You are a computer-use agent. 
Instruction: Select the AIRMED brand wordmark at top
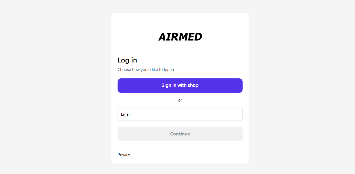[x=180, y=37]
